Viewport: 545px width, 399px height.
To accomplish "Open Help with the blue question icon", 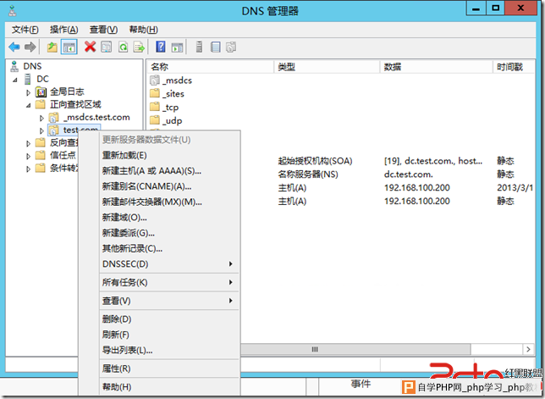I will pos(161,47).
